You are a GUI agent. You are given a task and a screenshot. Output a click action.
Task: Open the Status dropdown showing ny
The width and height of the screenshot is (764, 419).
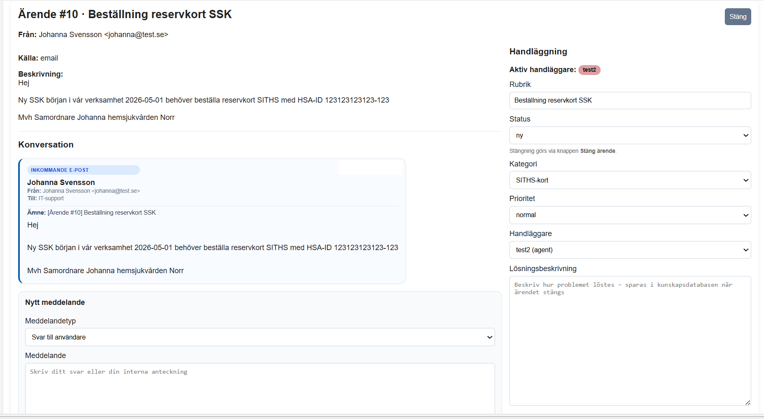pos(630,136)
